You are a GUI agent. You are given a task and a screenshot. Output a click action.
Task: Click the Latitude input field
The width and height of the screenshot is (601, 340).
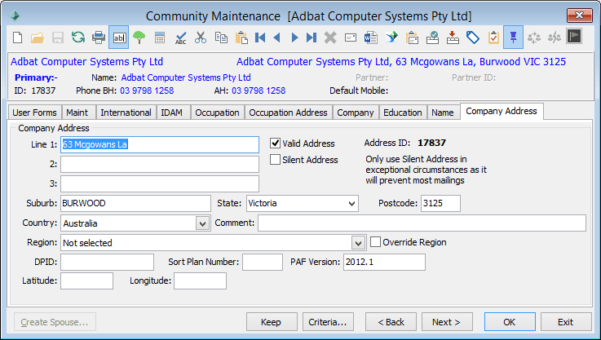tap(86, 280)
